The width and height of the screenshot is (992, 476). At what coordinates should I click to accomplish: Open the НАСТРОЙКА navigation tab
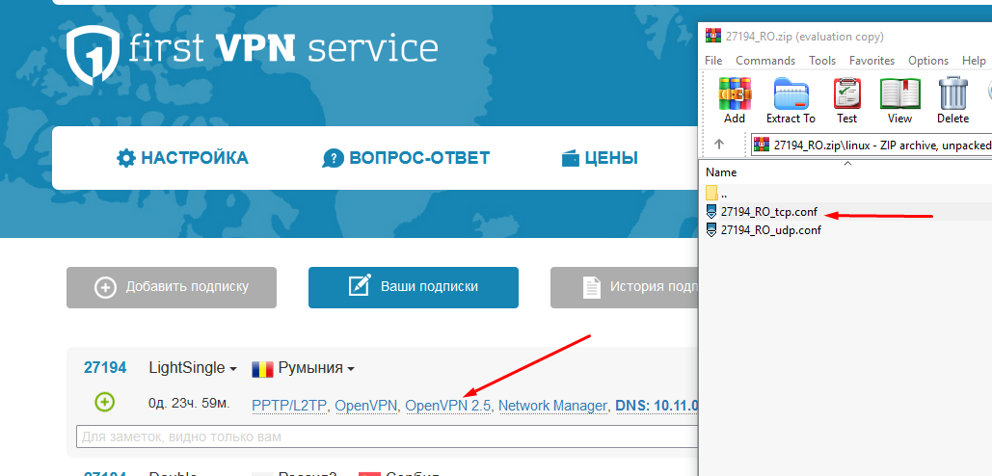pyautogui.click(x=182, y=158)
